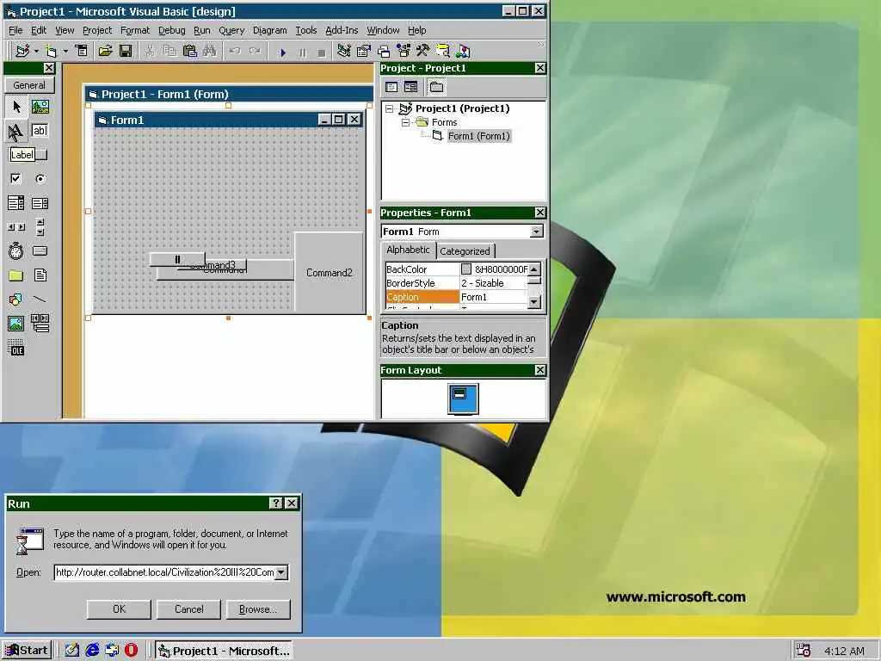Click Browse... in the Run dialog

coord(258,609)
